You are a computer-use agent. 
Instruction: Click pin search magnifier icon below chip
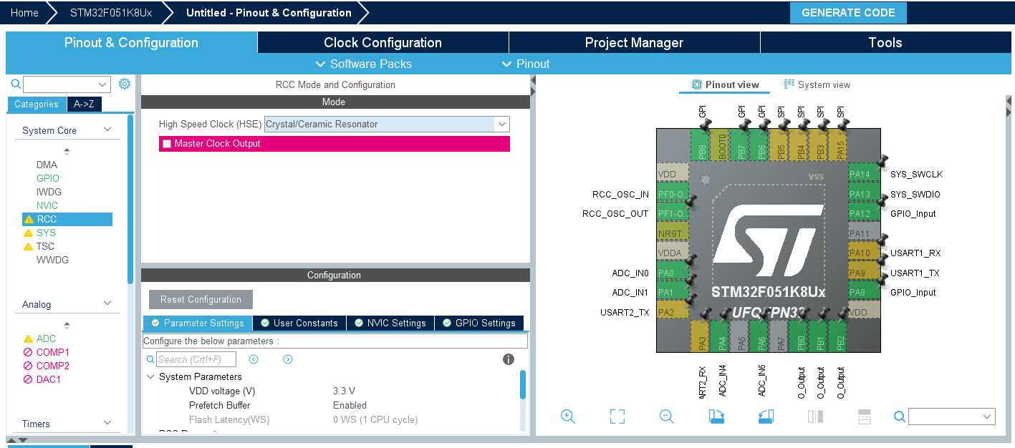900,416
